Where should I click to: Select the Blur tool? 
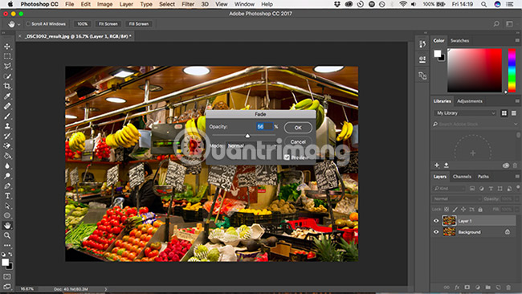point(7,165)
